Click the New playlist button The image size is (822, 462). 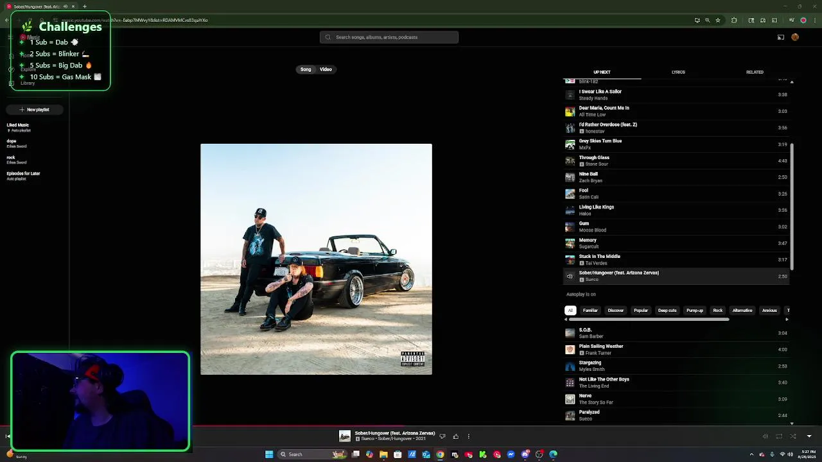35,110
